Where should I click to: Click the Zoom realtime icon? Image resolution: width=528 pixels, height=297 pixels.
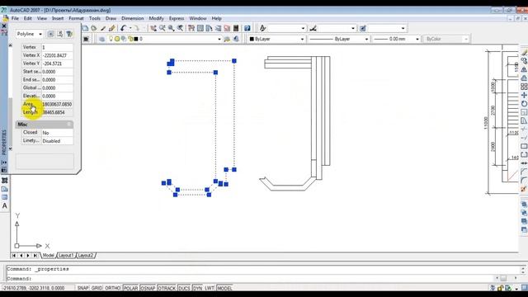point(163,29)
